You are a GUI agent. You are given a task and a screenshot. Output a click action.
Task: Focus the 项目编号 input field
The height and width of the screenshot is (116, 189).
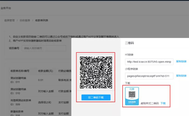tap(44, 48)
